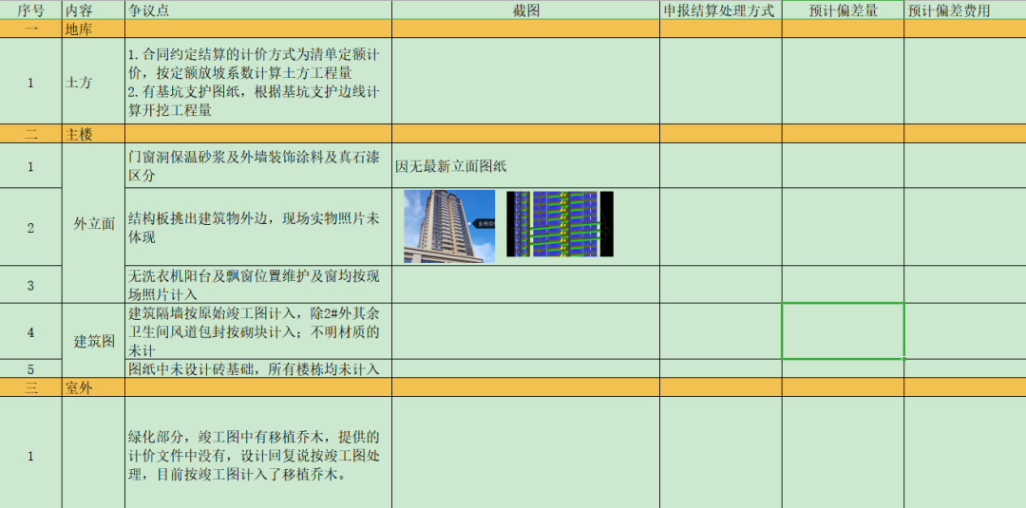1026x508 pixels.
Task: Click the 绿化部分 dispute description cell
Action: point(257,455)
